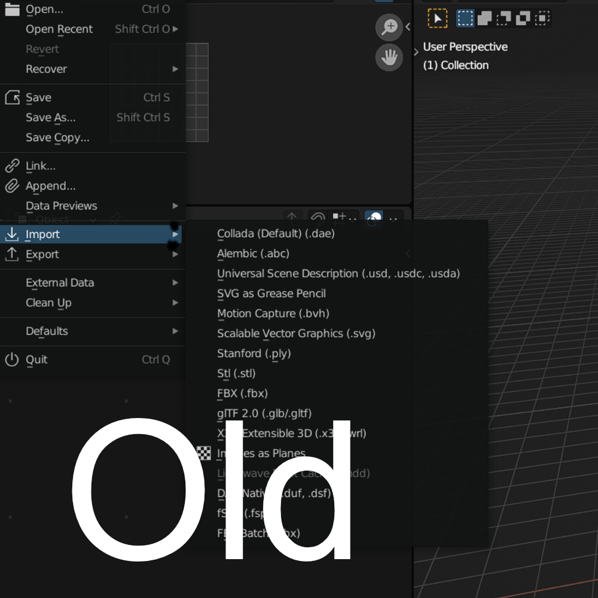Choose Universal Scene Description import
The width and height of the screenshot is (598, 598).
click(337, 273)
